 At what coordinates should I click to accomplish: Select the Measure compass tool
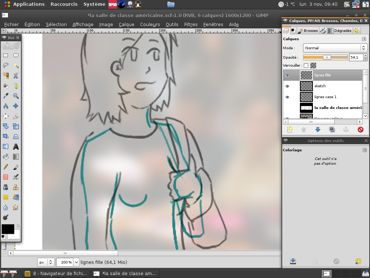click(6, 106)
